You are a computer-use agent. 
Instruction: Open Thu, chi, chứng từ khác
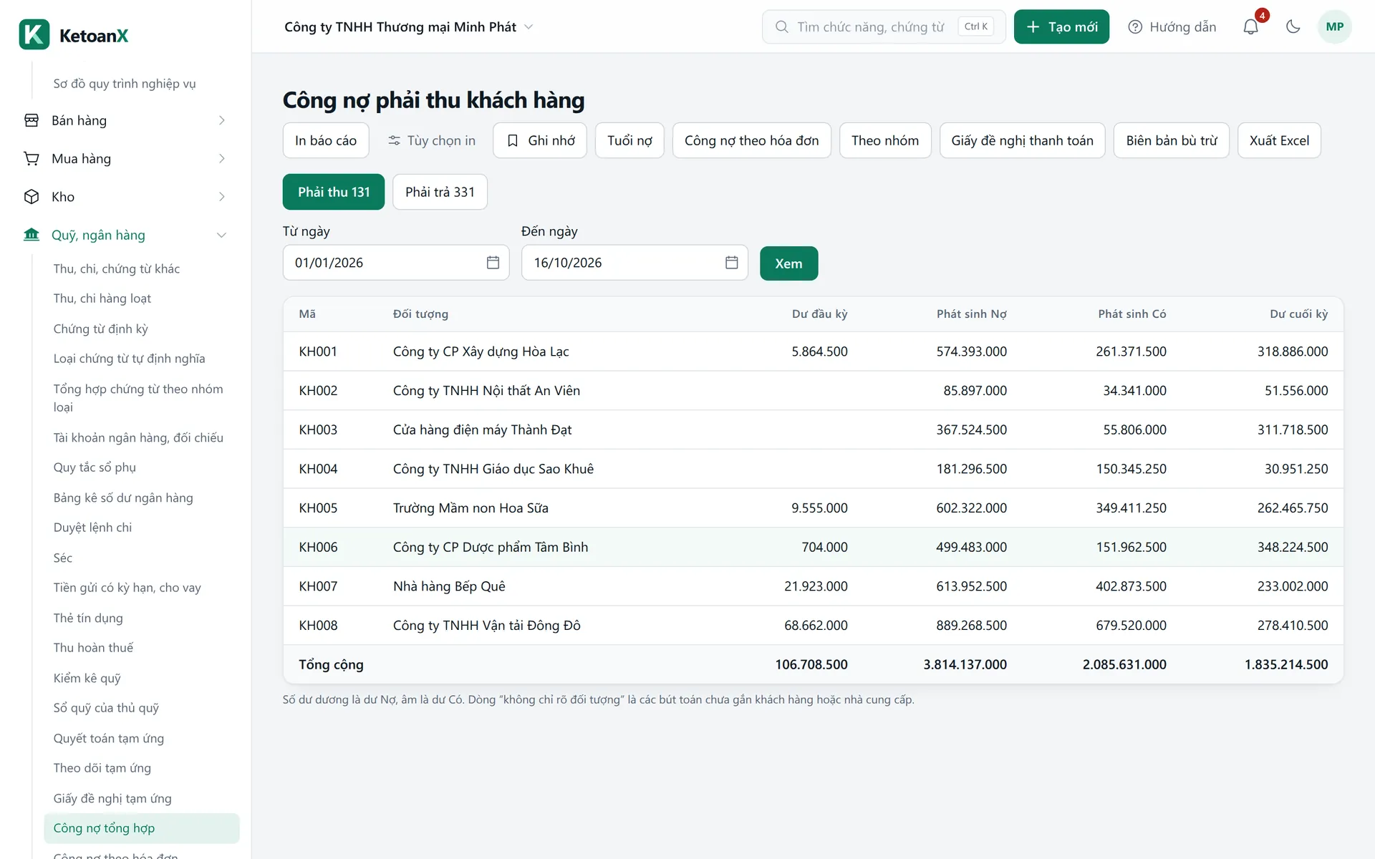coord(117,268)
